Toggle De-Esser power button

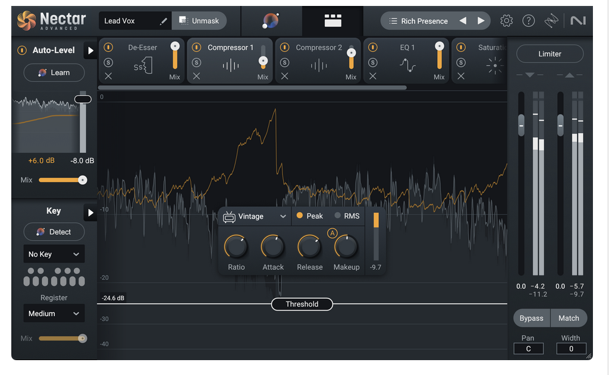coord(108,48)
